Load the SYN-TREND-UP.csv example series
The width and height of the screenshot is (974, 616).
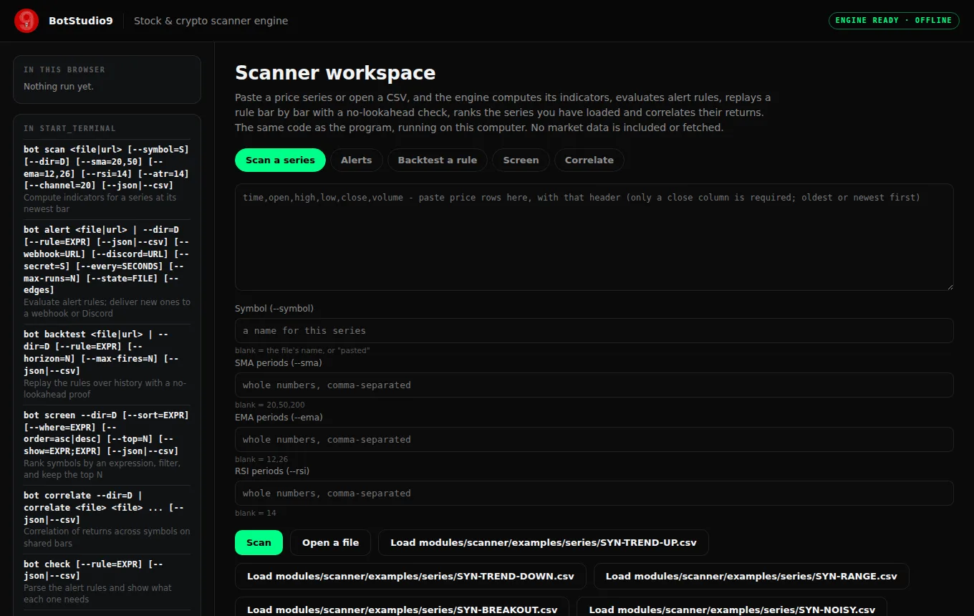coord(544,543)
